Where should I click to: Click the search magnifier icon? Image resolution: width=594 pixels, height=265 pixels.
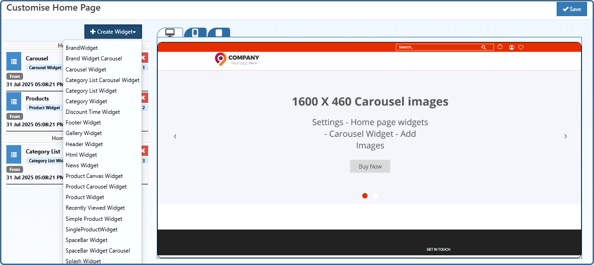484,47
